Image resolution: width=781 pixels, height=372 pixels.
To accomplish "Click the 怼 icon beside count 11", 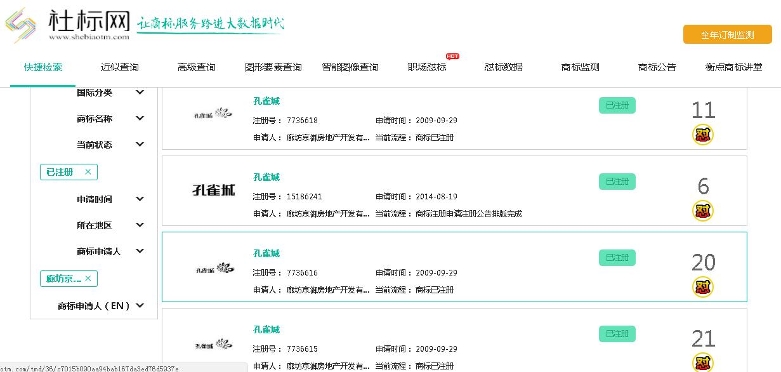I will click(x=703, y=135).
